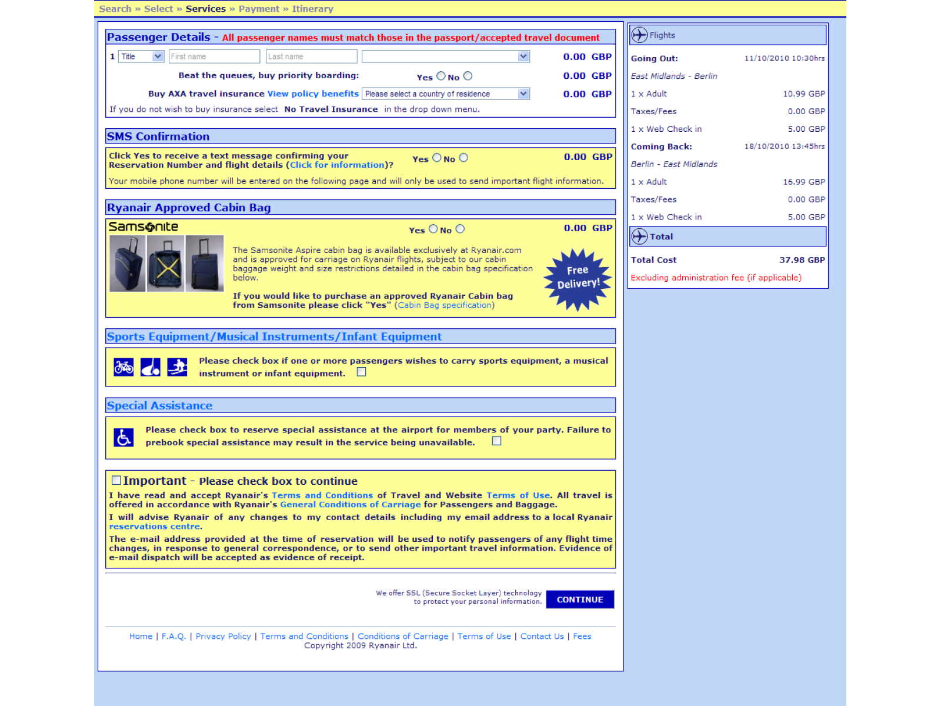Open the country of residence dropdown
The height and width of the screenshot is (706, 941).
pyautogui.click(x=446, y=94)
